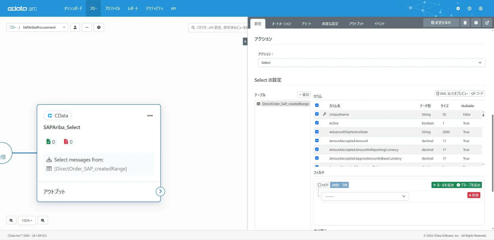The image size is (494, 240).
Task: Open the プロファイル menu
Action: 112,8
